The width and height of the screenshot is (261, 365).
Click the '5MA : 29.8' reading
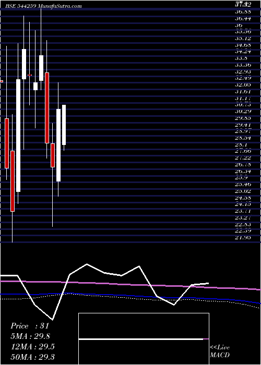30,336
